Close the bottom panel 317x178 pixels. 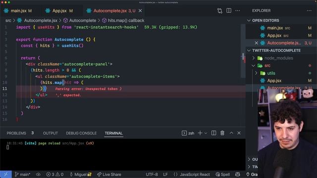[x=239, y=133]
